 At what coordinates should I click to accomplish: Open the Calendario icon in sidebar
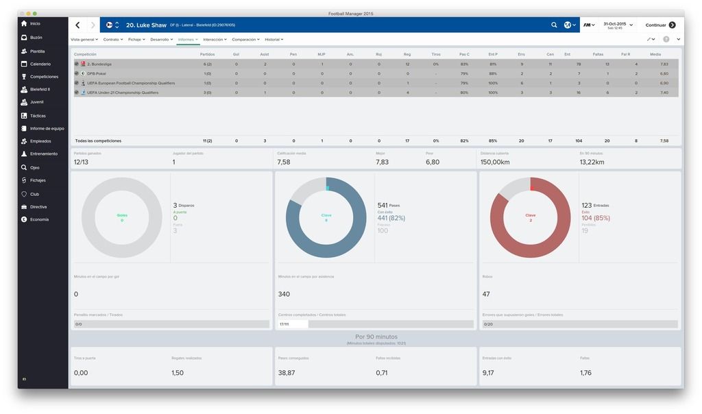pyautogui.click(x=24, y=64)
